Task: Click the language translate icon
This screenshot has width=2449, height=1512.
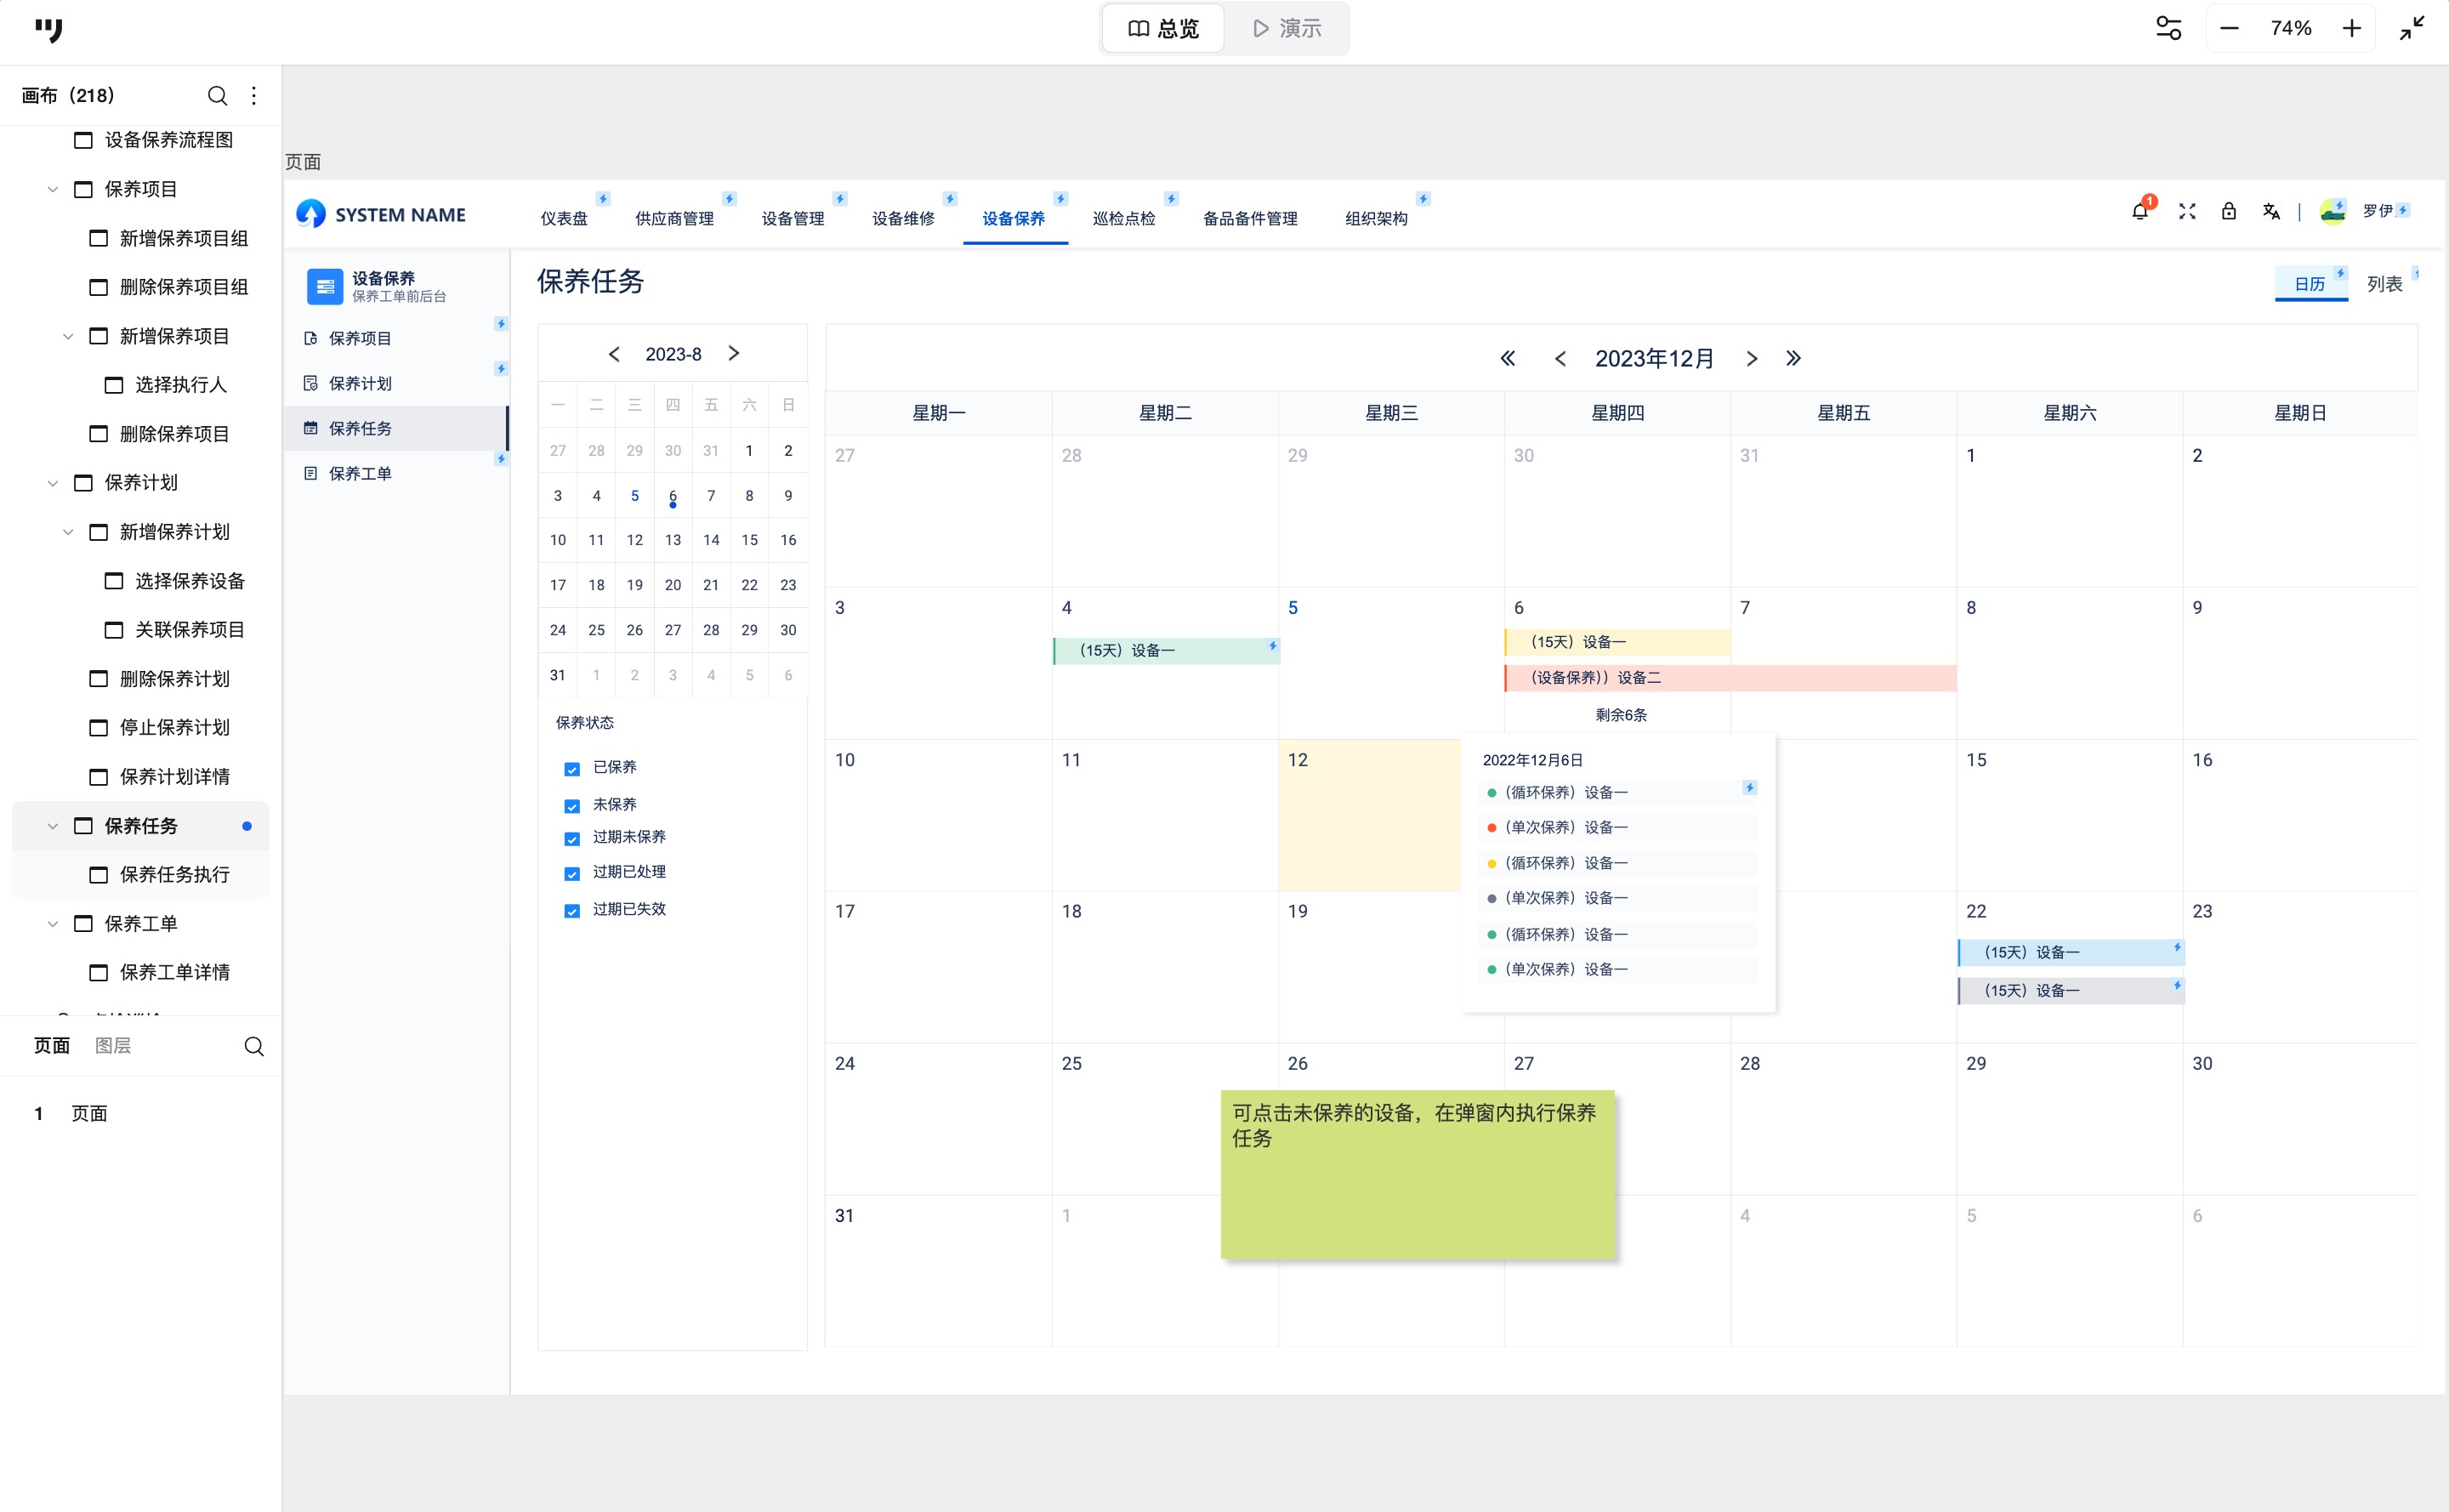Action: tap(2271, 211)
